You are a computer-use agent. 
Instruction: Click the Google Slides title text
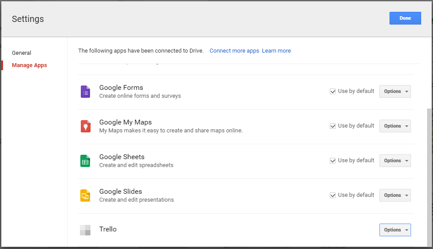[121, 192]
